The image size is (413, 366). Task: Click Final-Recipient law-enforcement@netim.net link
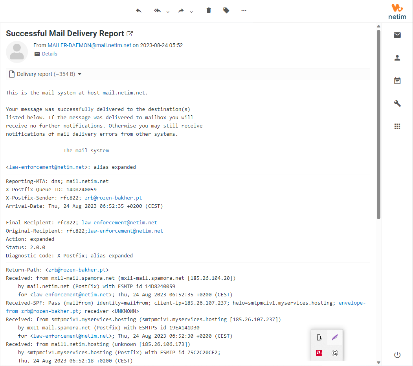(119, 222)
